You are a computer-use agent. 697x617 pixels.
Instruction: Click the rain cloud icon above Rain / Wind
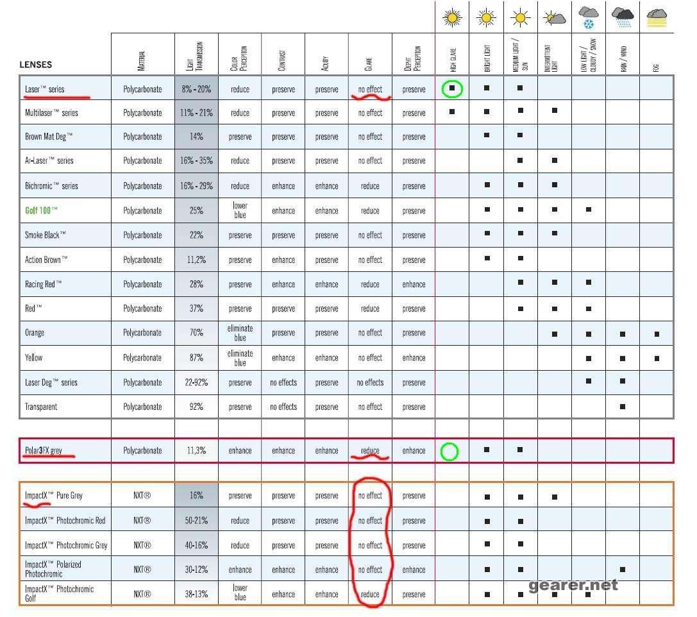623,17
